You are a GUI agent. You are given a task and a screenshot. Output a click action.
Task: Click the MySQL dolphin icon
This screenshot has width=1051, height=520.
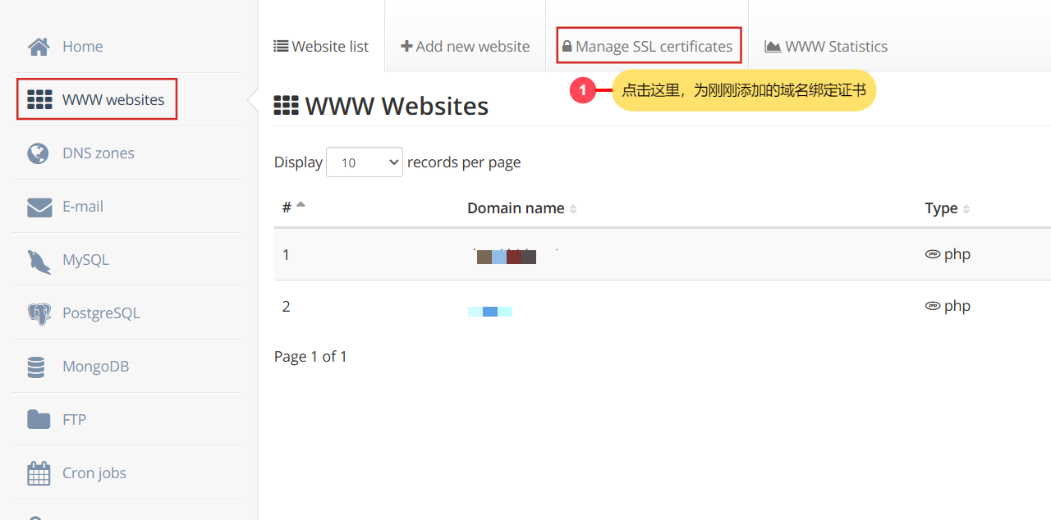point(39,261)
